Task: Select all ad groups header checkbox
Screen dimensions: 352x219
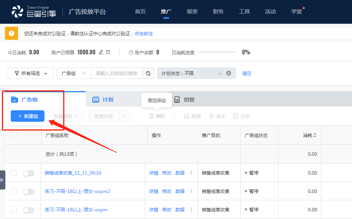Action: pyautogui.click(x=14, y=135)
